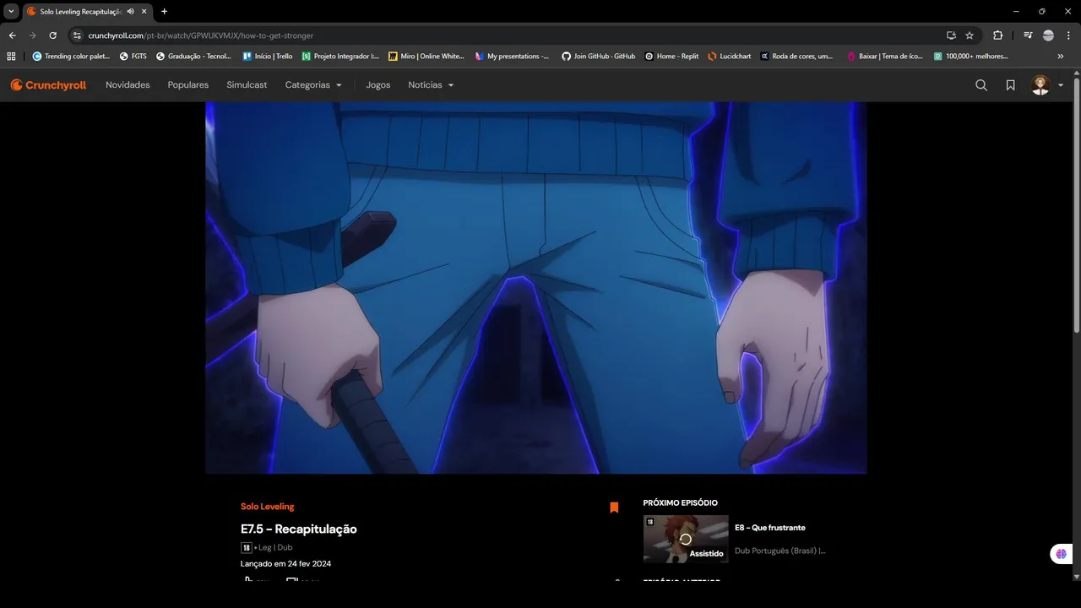The height and width of the screenshot is (608, 1081).
Task: Expand the Notícias dropdown
Action: click(431, 85)
